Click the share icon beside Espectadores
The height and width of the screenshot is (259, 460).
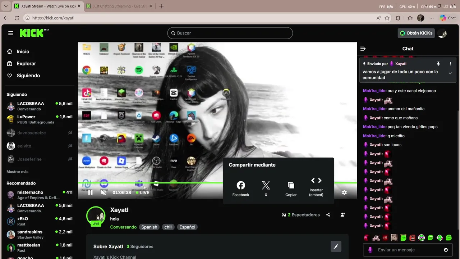[x=328, y=215]
